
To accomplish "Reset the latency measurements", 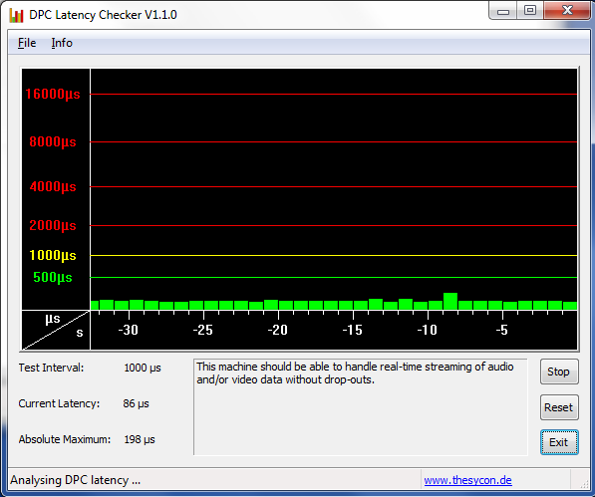I will point(559,407).
